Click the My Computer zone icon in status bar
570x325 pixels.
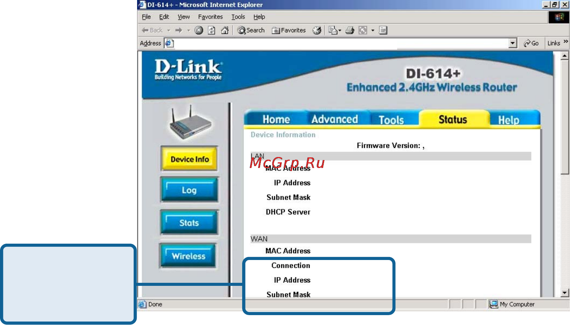(494, 304)
